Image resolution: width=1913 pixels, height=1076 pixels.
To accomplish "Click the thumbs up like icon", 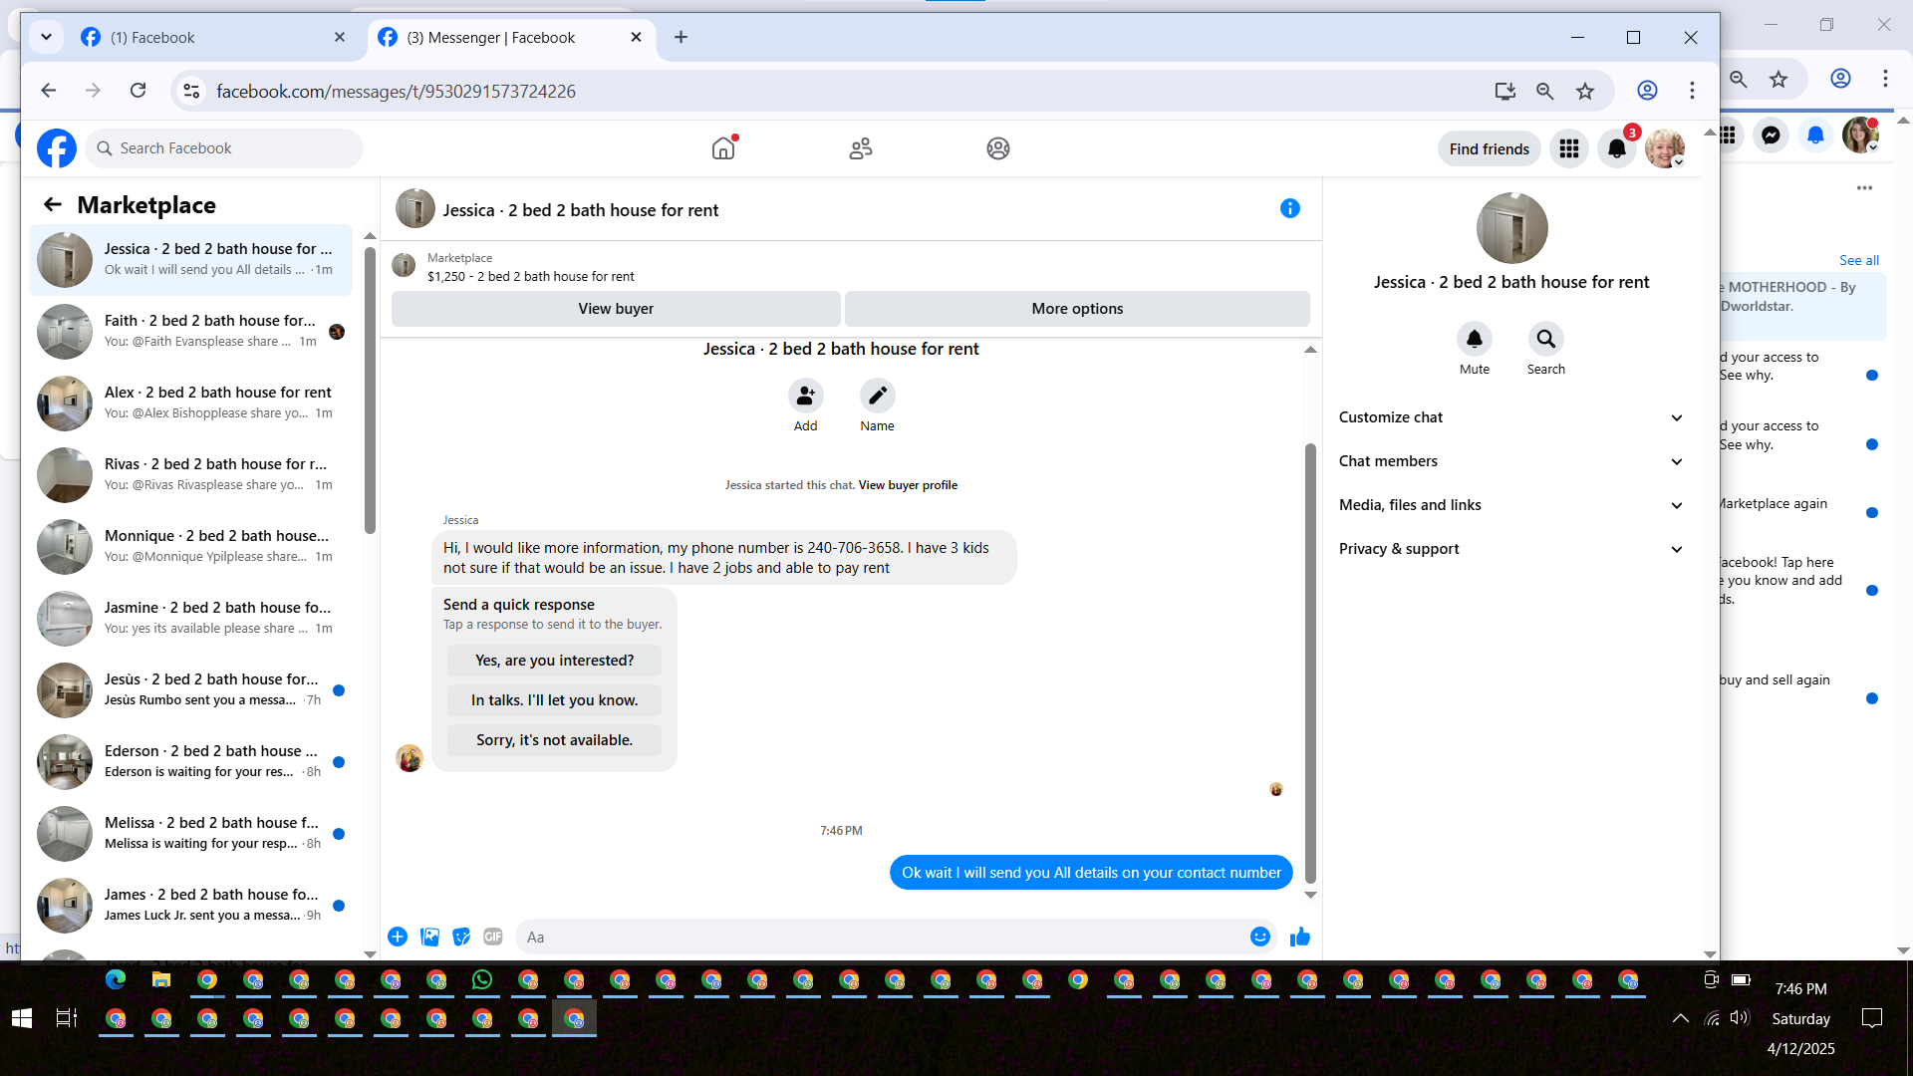I will tap(1299, 937).
